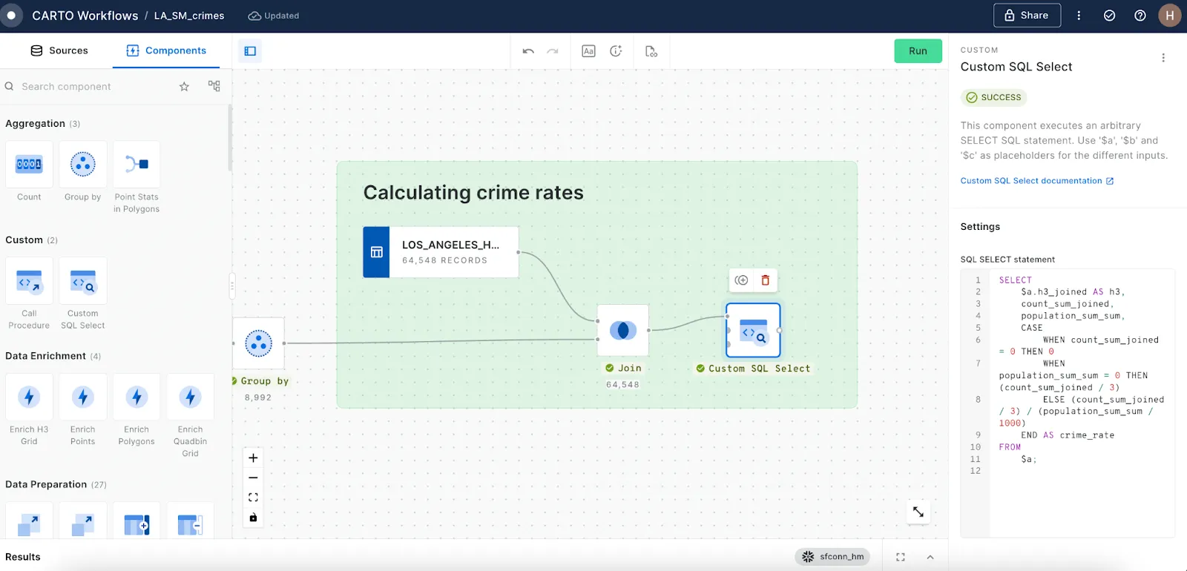Toggle the canvas lock button
This screenshot has width=1187, height=571.
pos(253,518)
